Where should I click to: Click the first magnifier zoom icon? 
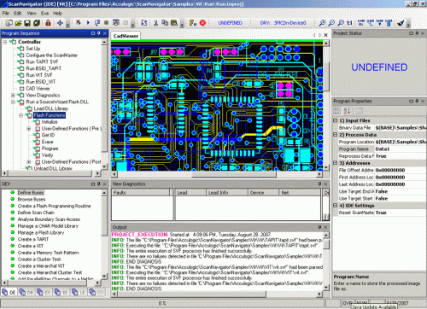pos(322,23)
